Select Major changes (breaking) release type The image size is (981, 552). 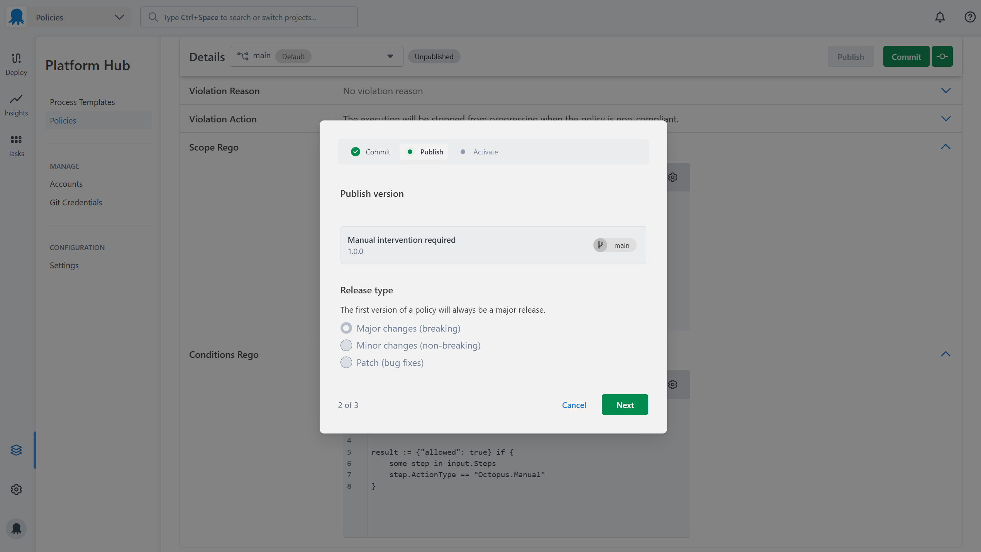(346, 328)
